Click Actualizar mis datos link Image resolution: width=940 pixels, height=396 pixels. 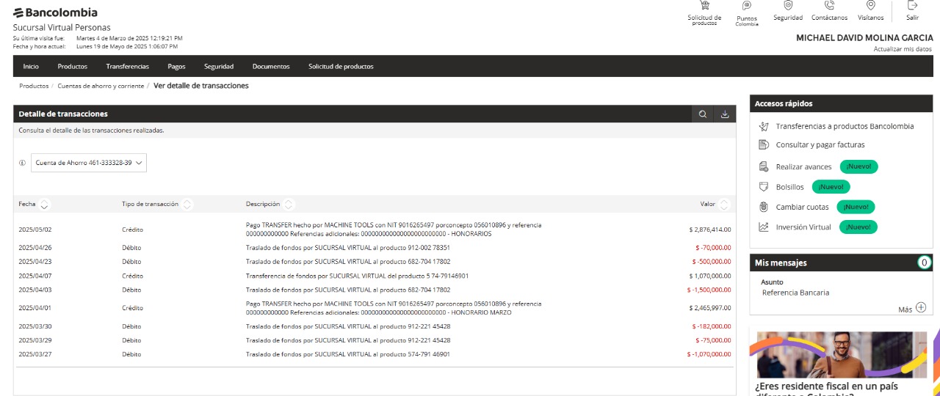tap(903, 49)
